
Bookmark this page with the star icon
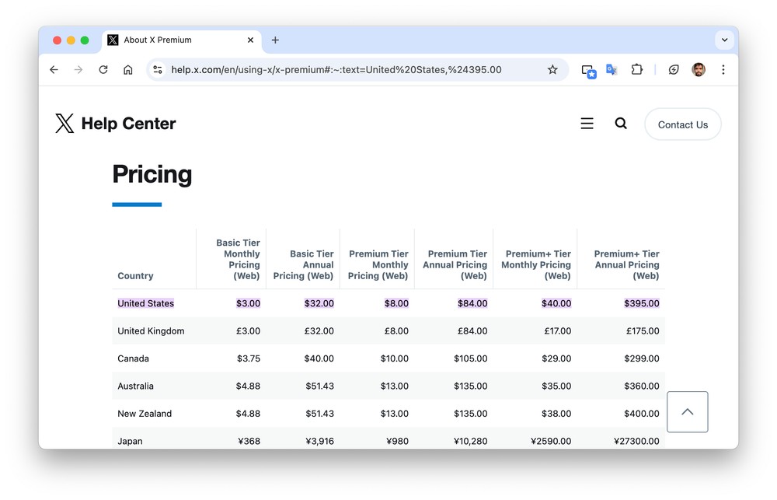coord(552,70)
